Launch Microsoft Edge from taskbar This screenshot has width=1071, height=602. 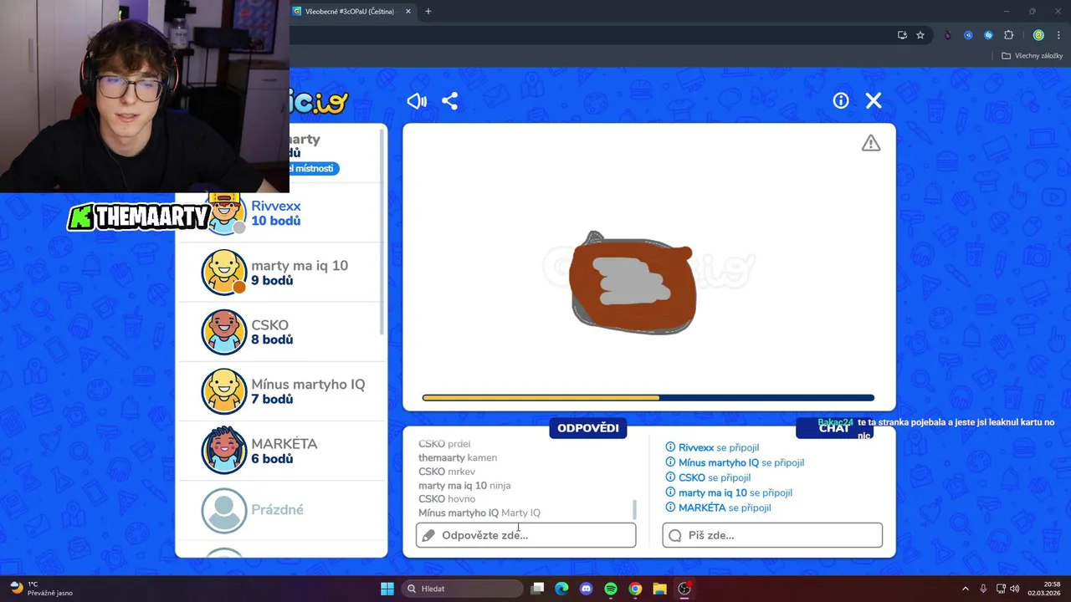(x=562, y=589)
